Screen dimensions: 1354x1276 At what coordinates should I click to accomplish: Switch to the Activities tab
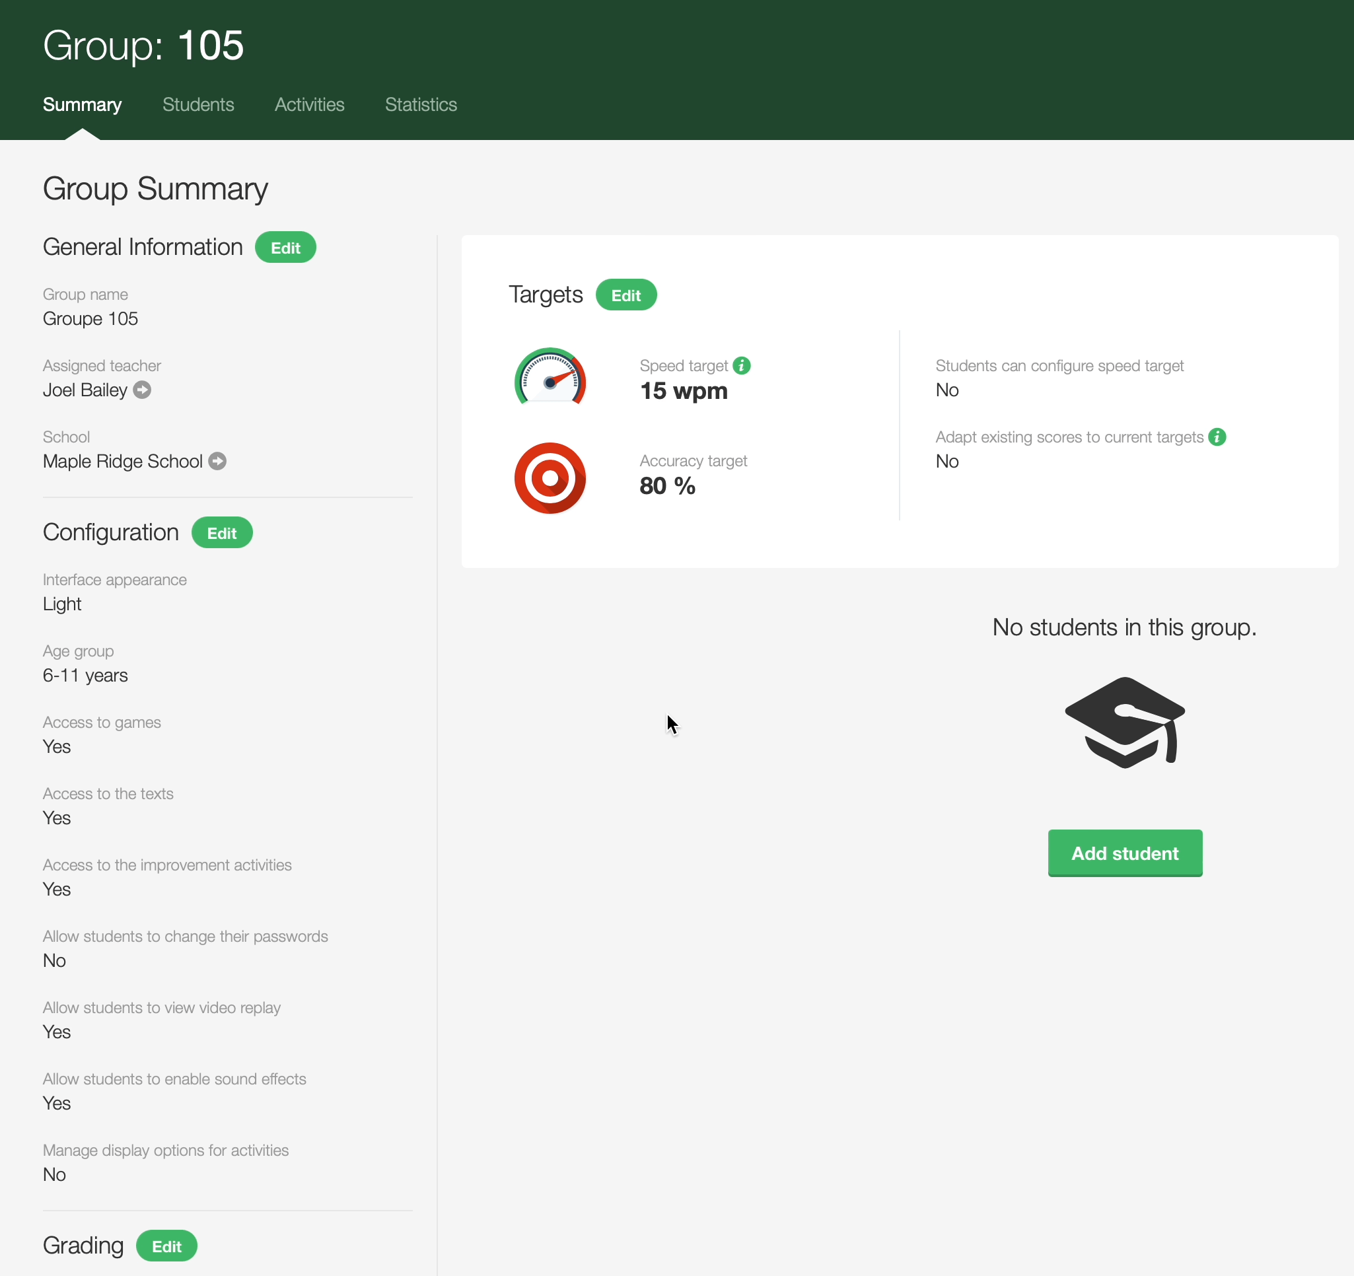click(x=309, y=104)
